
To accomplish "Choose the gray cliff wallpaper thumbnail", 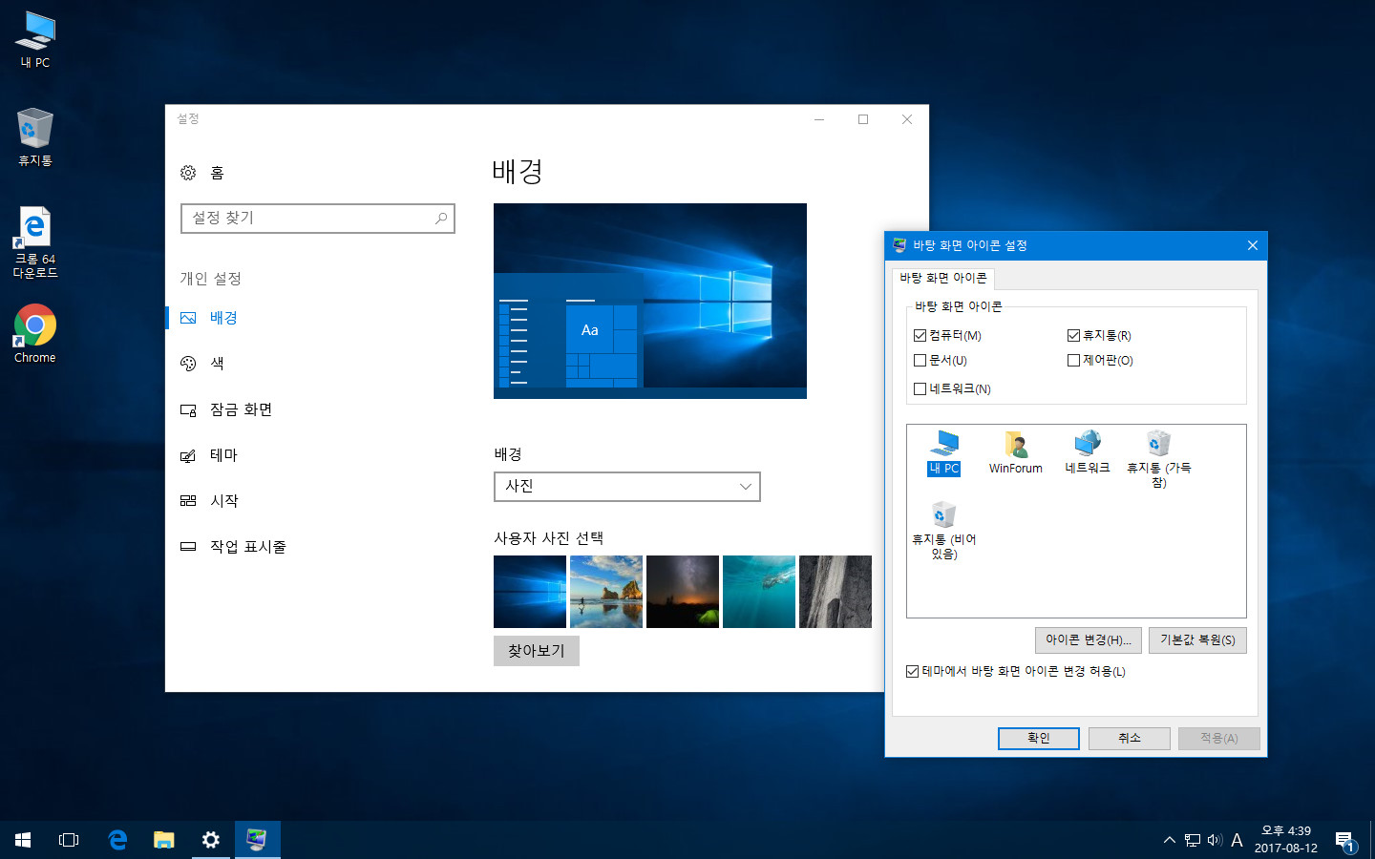I will tap(836, 592).
